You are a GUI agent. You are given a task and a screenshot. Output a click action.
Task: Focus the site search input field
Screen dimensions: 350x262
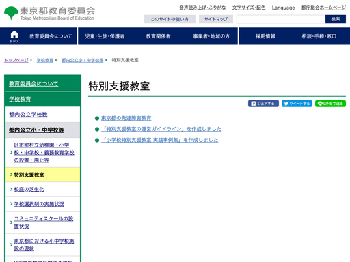tap(281, 19)
